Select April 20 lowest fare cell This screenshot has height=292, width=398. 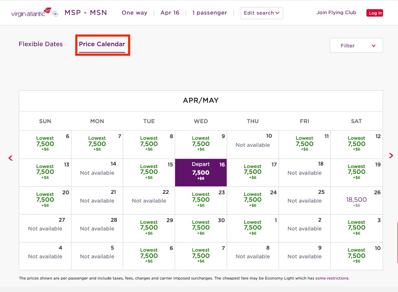pyautogui.click(x=45, y=200)
